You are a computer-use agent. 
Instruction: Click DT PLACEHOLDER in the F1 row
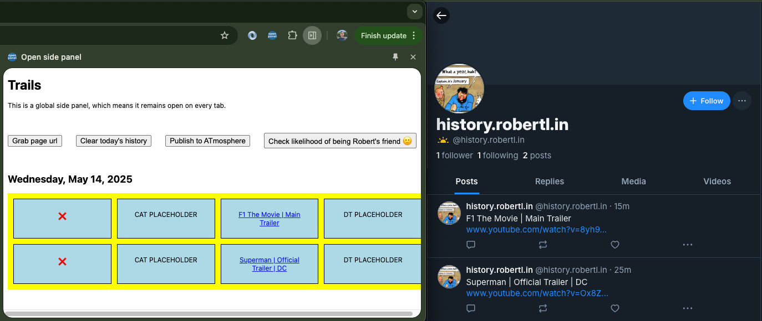[x=373, y=215]
